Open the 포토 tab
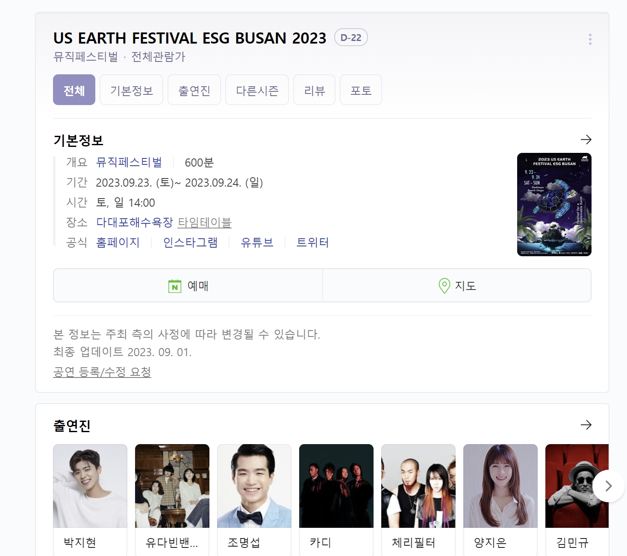 click(361, 90)
